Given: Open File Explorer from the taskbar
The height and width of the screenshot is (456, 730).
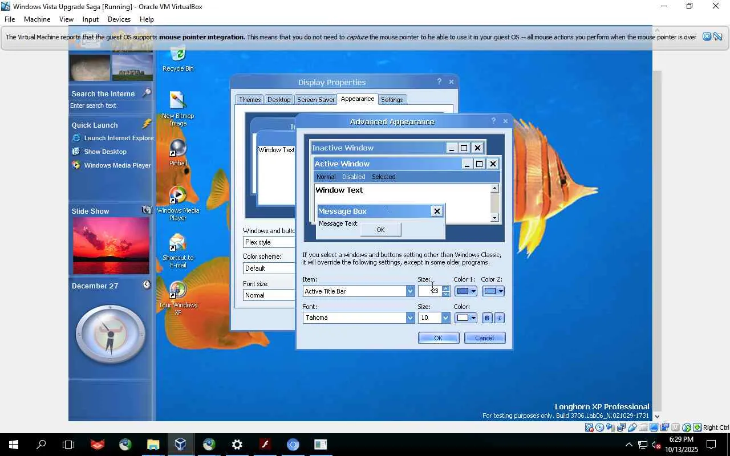Looking at the screenshot, I should coord(153,445).
